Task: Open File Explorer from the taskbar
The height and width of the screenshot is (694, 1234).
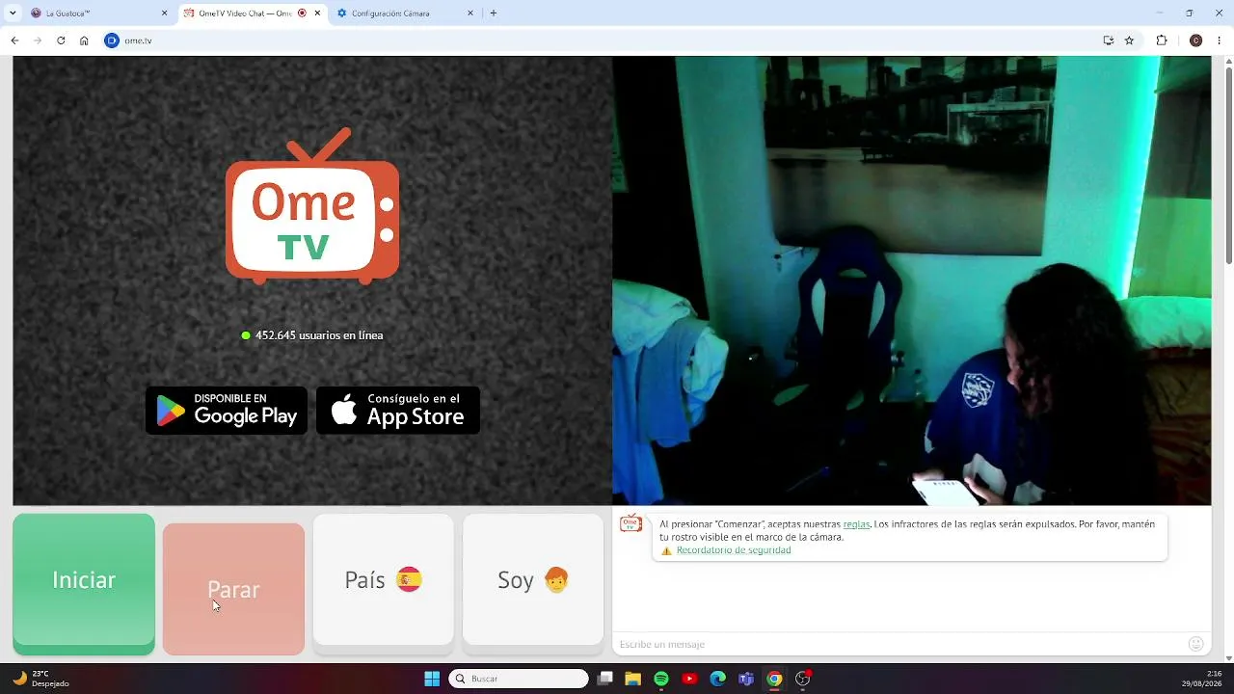Action: tap(633, 679)
